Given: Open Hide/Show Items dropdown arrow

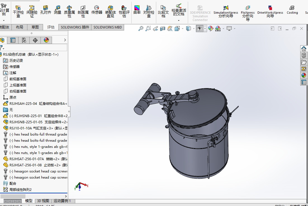Looking at the screenshot, I should (x=205, y=29).
